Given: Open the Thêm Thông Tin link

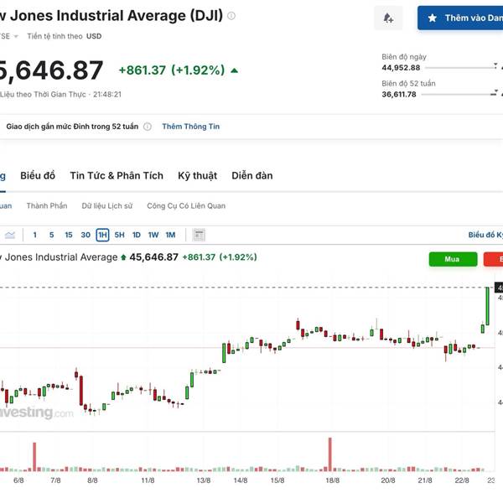Looking at the screenshot, I should coord(191,127).
